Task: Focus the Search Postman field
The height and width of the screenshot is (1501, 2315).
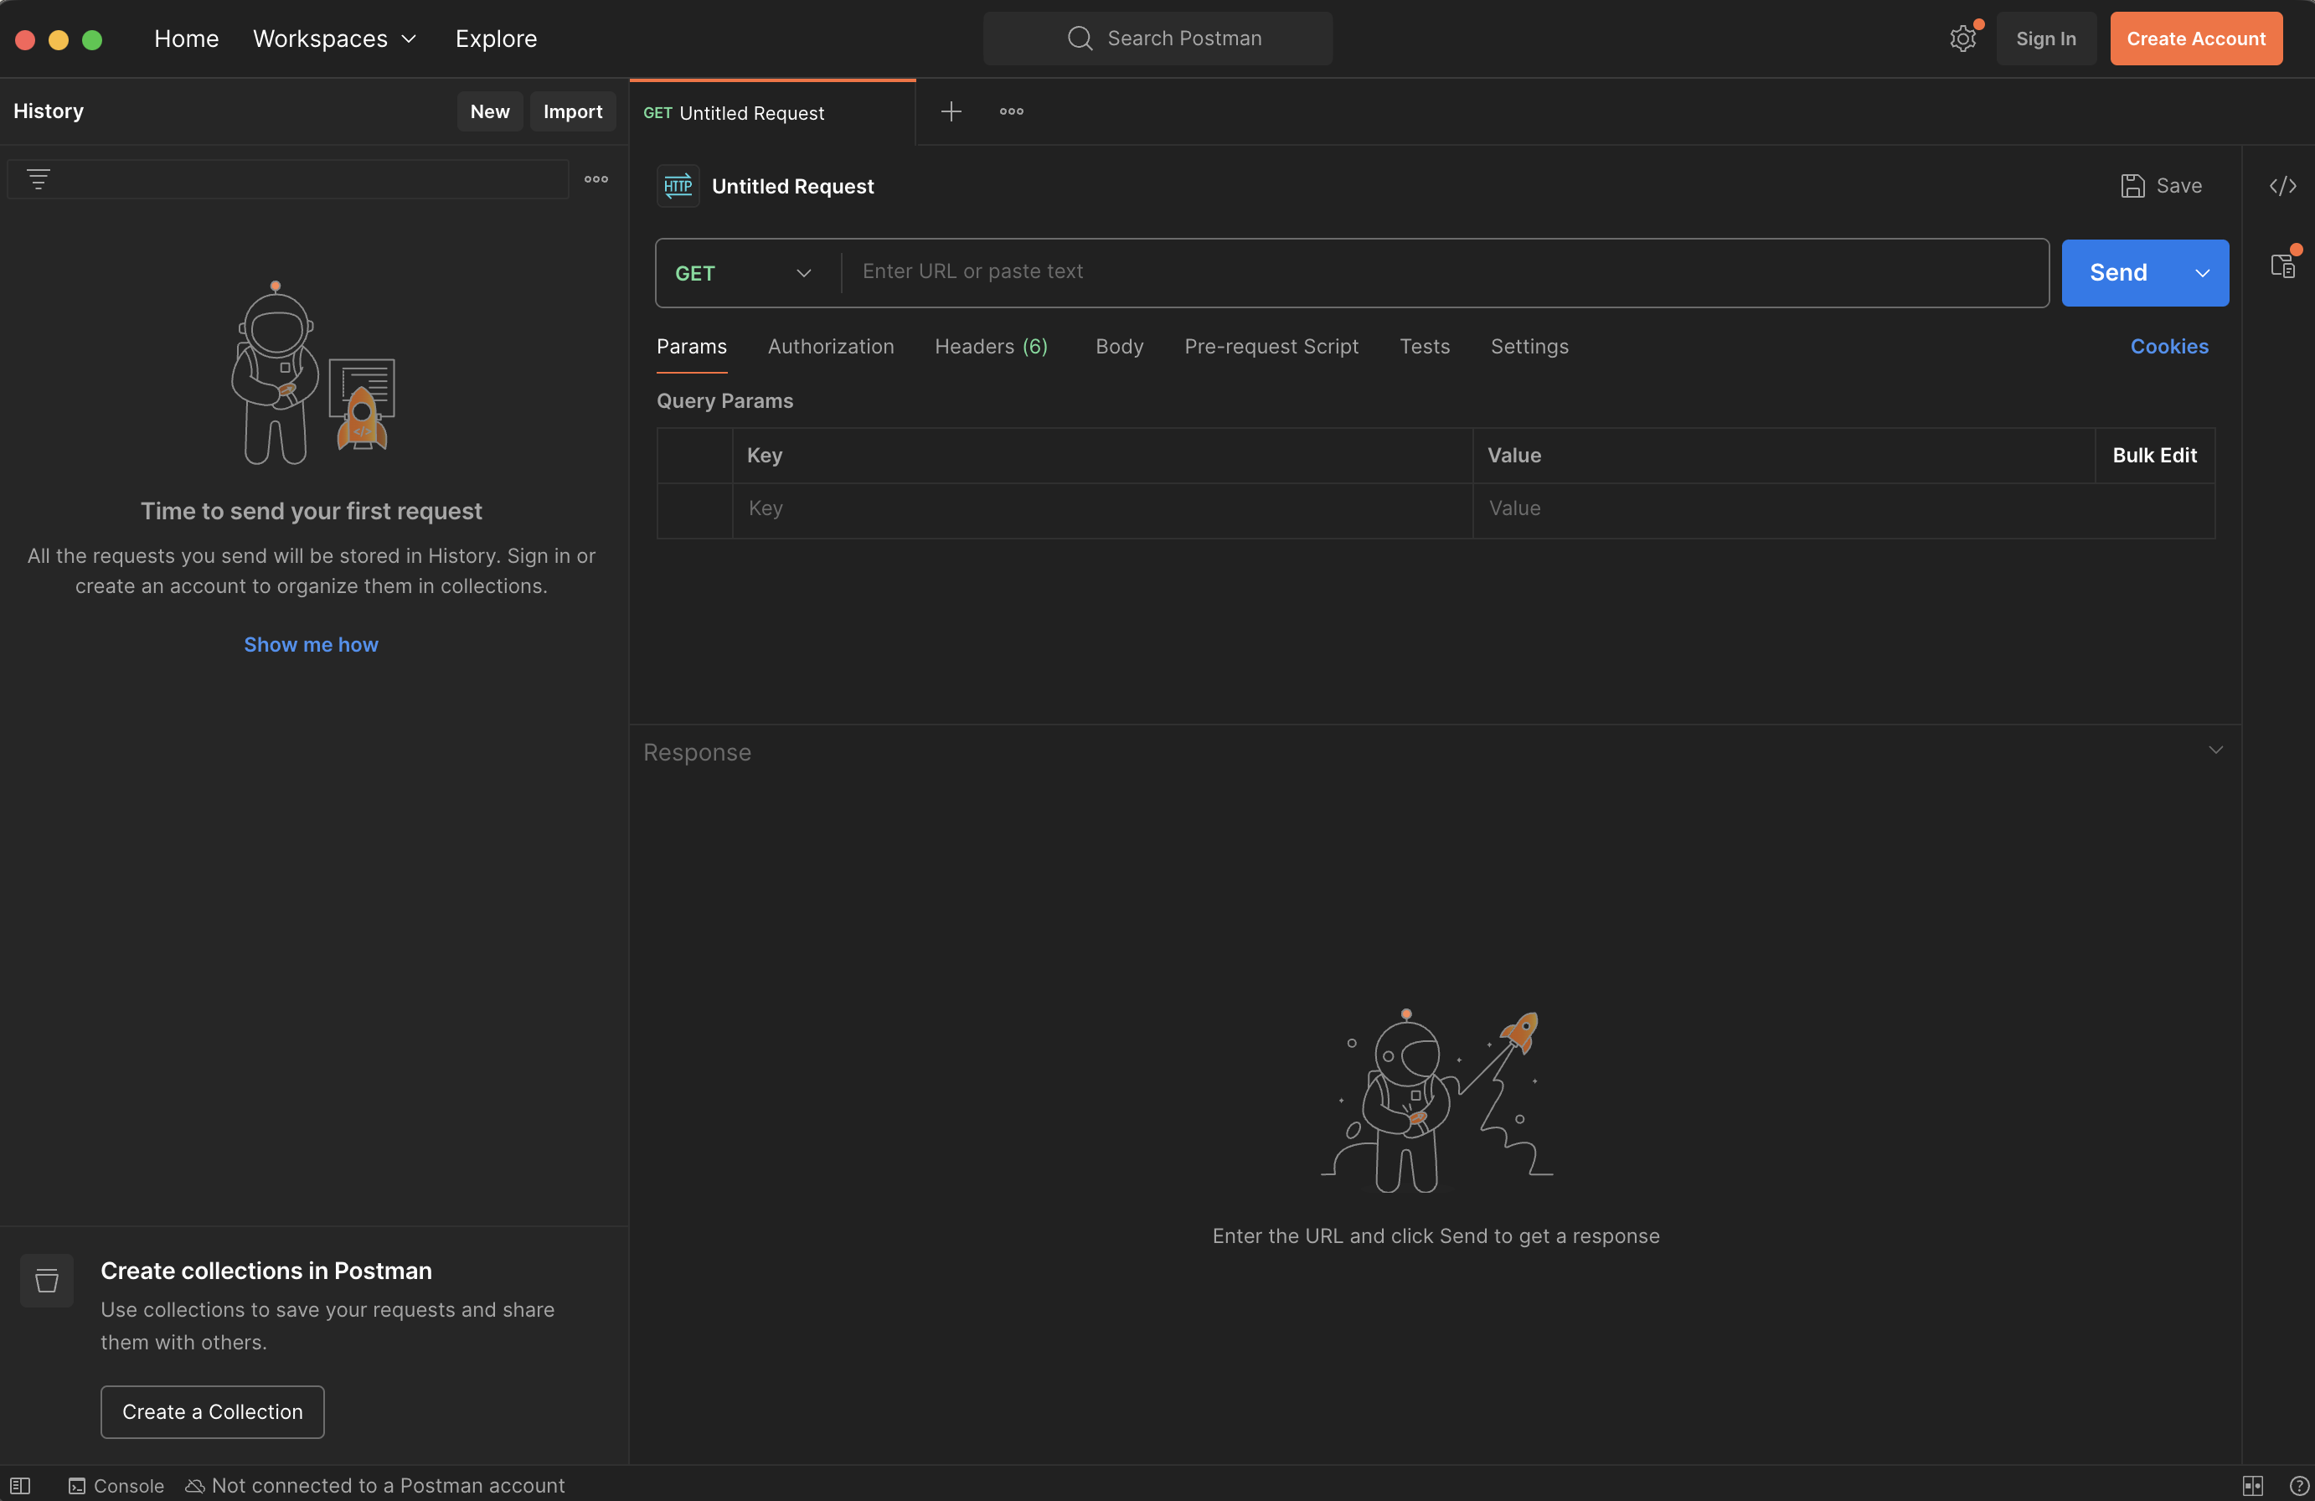Action: 1157,39
